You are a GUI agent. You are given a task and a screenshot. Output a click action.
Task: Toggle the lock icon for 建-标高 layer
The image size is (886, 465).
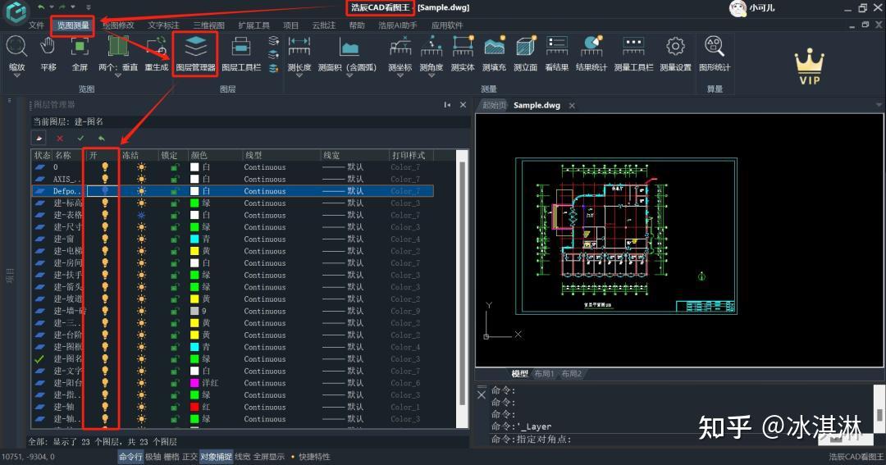coord(176,203)
